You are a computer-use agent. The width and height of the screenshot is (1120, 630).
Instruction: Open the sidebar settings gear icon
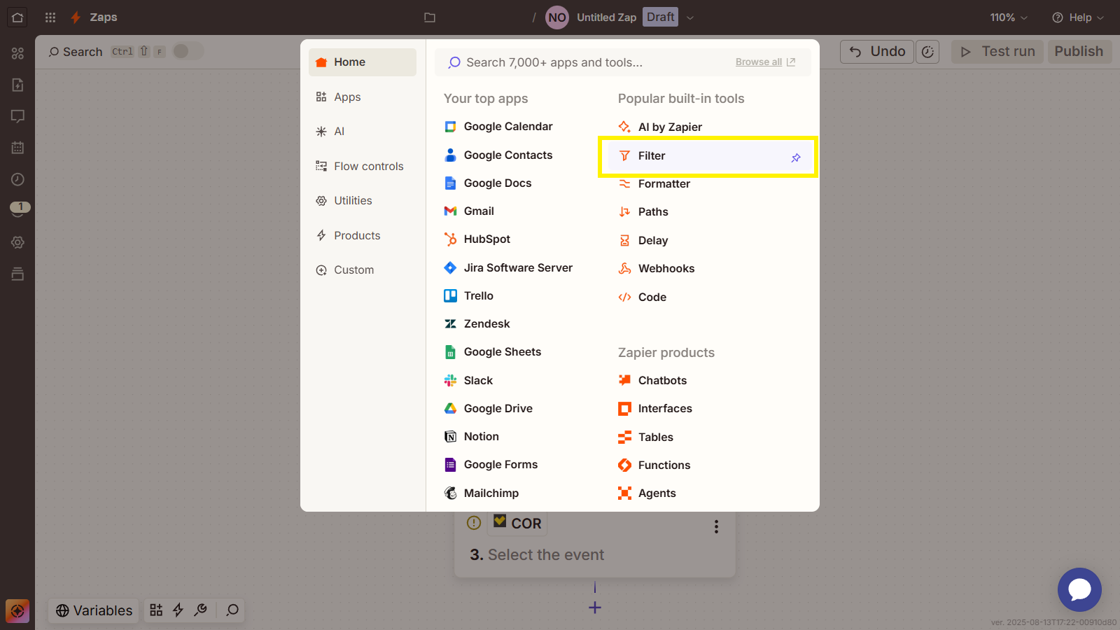(17, 242)
